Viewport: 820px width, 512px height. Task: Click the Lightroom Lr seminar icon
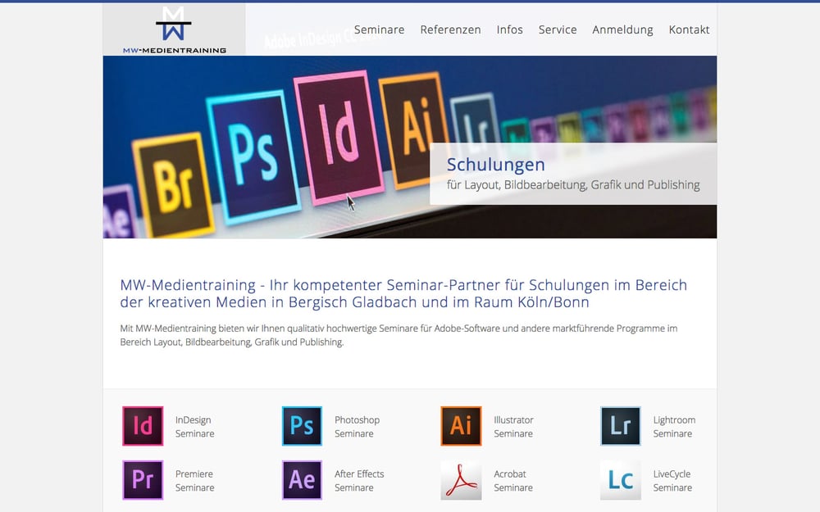[620, 426]
